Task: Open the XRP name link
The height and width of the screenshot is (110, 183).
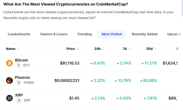Action: [x=19, y=95]
